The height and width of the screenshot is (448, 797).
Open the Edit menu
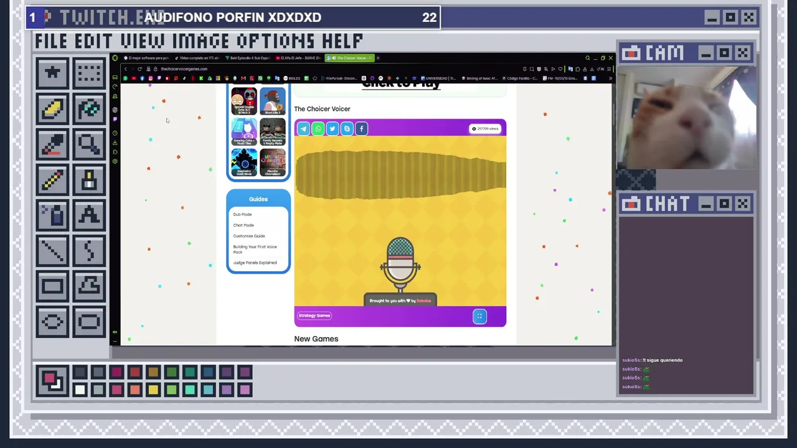(x=95, y=41)
